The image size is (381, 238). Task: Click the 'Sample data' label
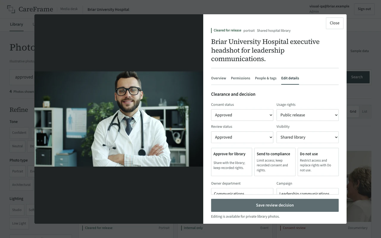point(360,51)
